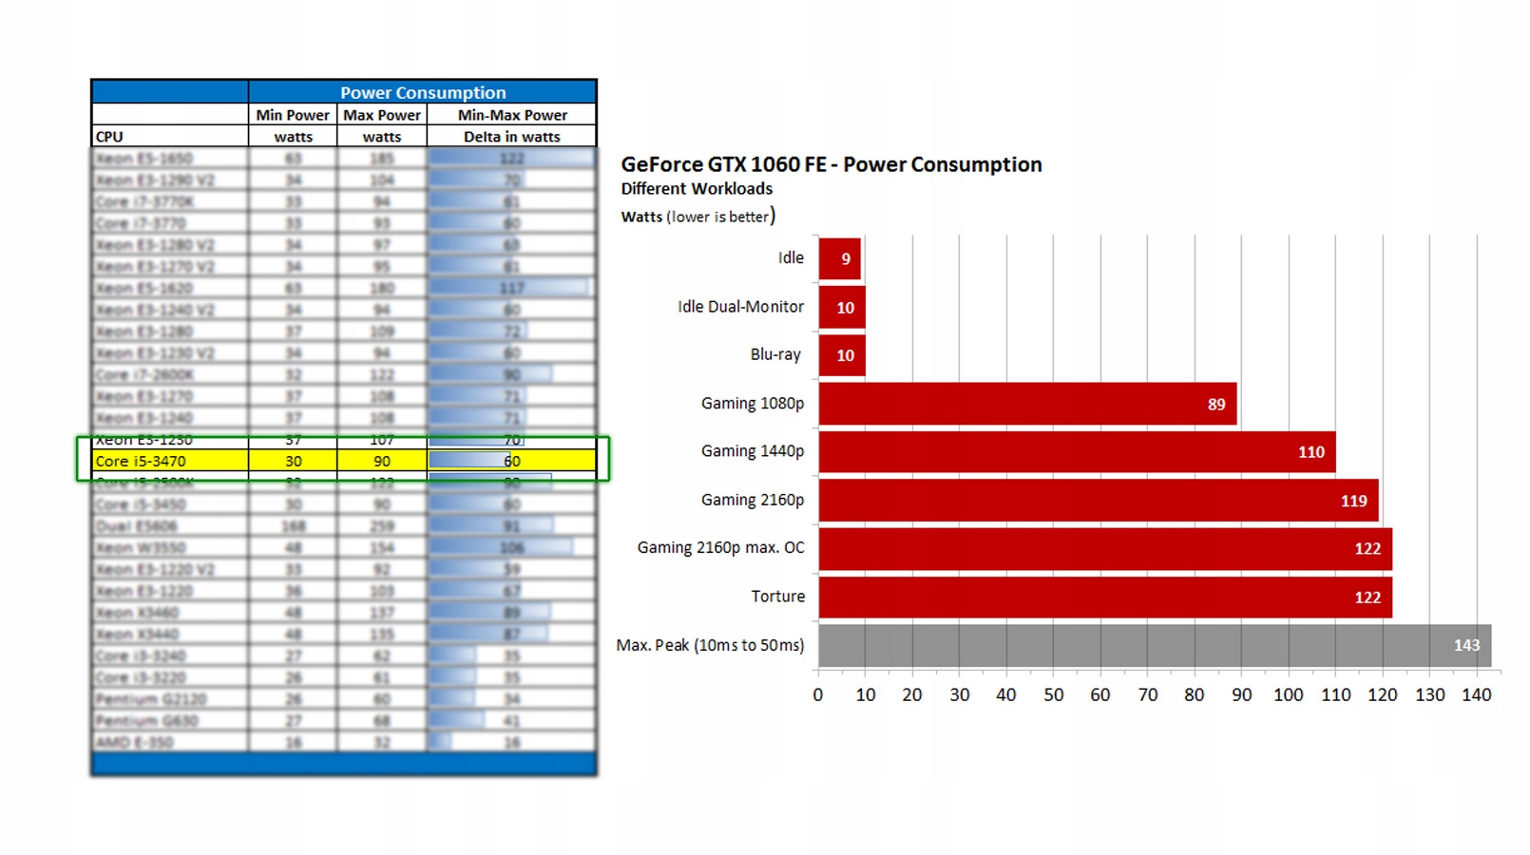Select the "Core i5-3470" CPU cell

[x=170, y=461]
